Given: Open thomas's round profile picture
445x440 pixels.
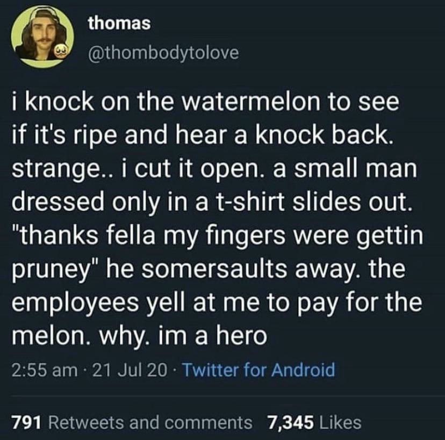Looking at the screenshot, I should click(43, 37).
